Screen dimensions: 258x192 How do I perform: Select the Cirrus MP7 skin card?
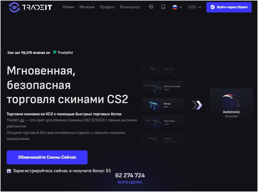click(163, 105)
